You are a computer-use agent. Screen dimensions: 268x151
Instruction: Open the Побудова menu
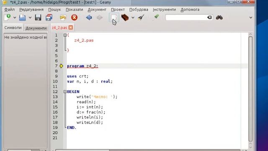pos(139,10)
